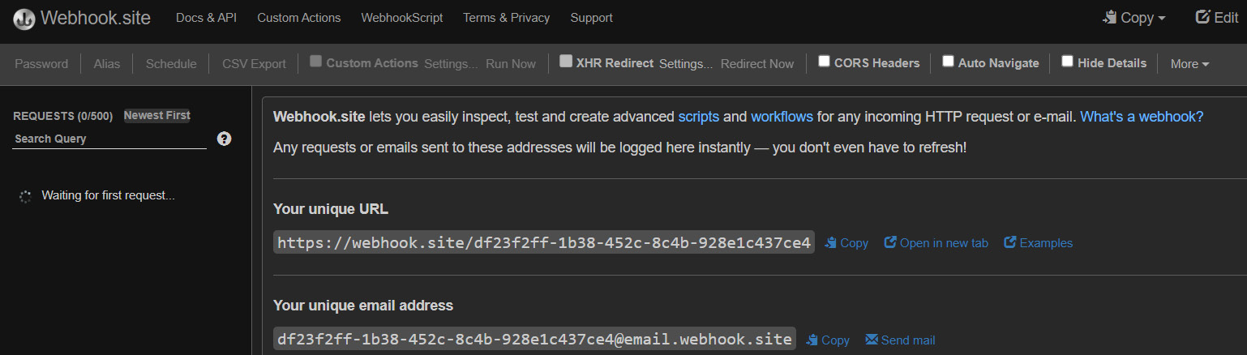Click the Send mail link
The width and height of the screenshot is (1247, 355).
[x=900, y=340]
